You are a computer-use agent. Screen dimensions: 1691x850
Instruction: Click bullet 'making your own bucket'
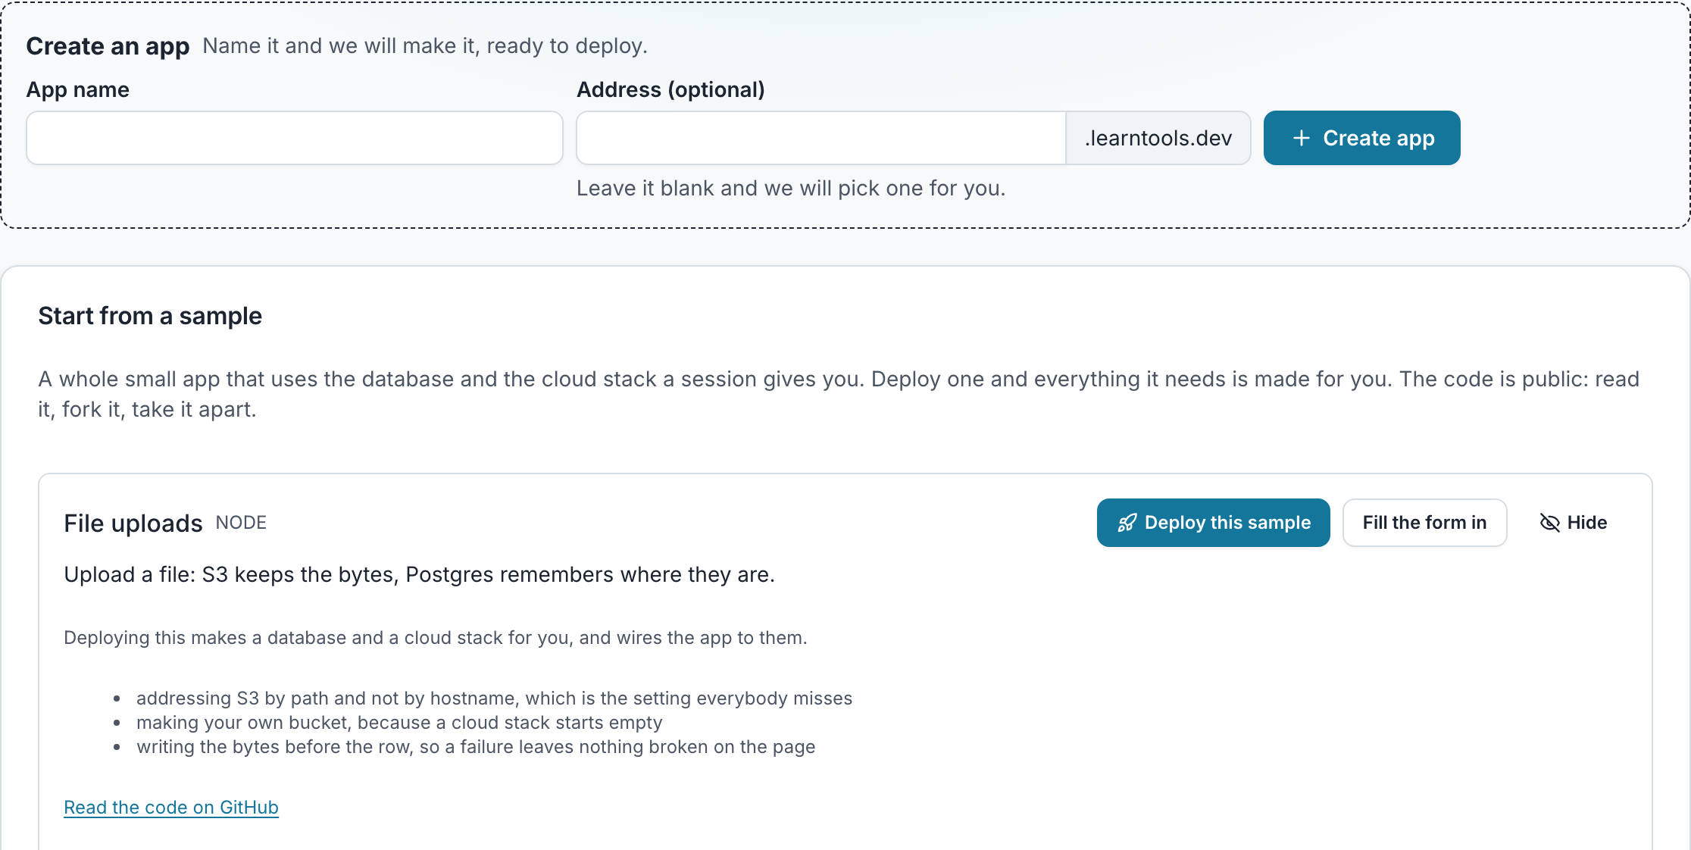[399, 722]
